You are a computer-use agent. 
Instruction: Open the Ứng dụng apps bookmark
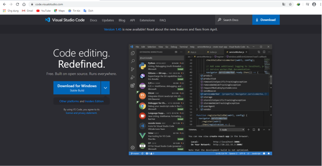pyautogui.click(x=11, y=11)
